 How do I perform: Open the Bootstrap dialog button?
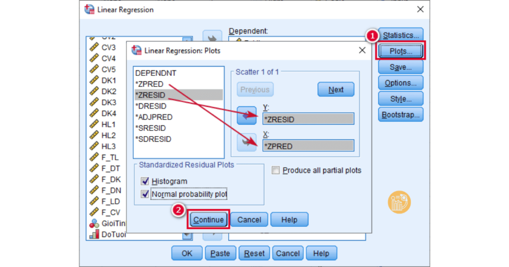[x=401, y=115]
